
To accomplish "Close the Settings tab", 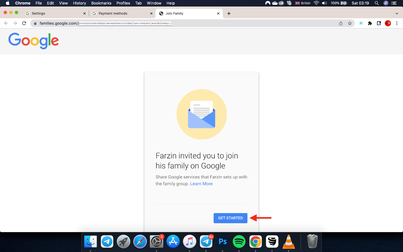I will pos(84,14).
